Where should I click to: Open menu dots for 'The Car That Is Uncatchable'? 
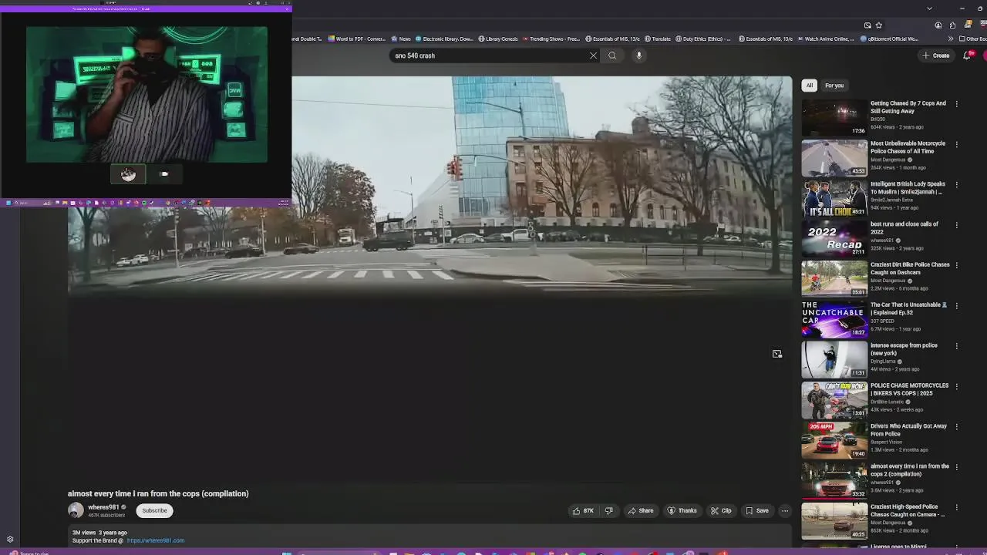(957, 305)
